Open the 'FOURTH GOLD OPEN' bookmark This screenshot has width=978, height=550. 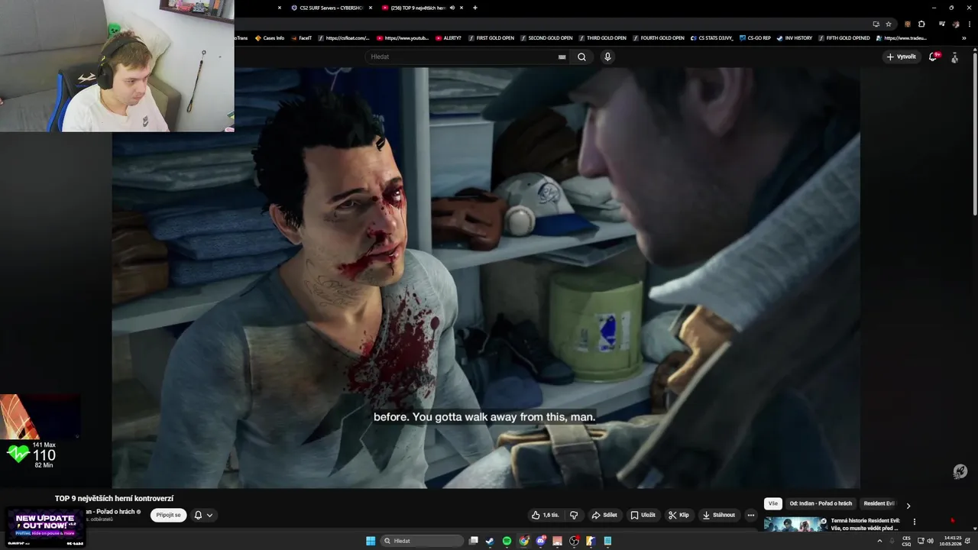pos(658,37)
